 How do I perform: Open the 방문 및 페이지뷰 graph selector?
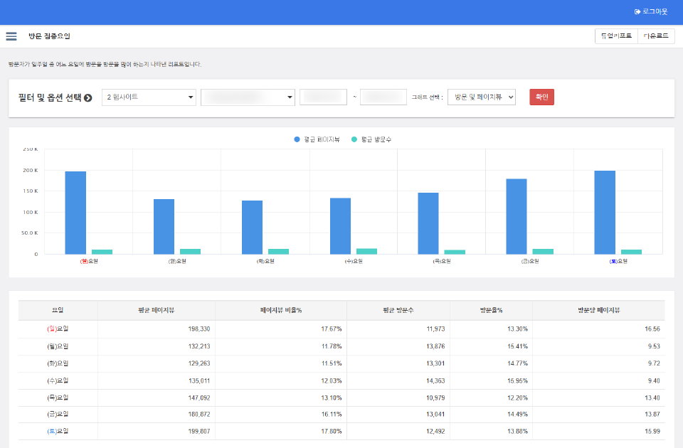pyautogui.click(x=481, y=97)
